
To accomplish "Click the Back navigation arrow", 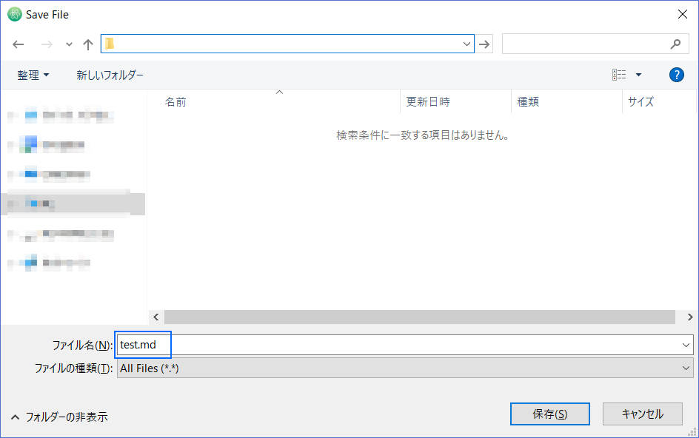I will pyautogui.click(x=18, y=44).
